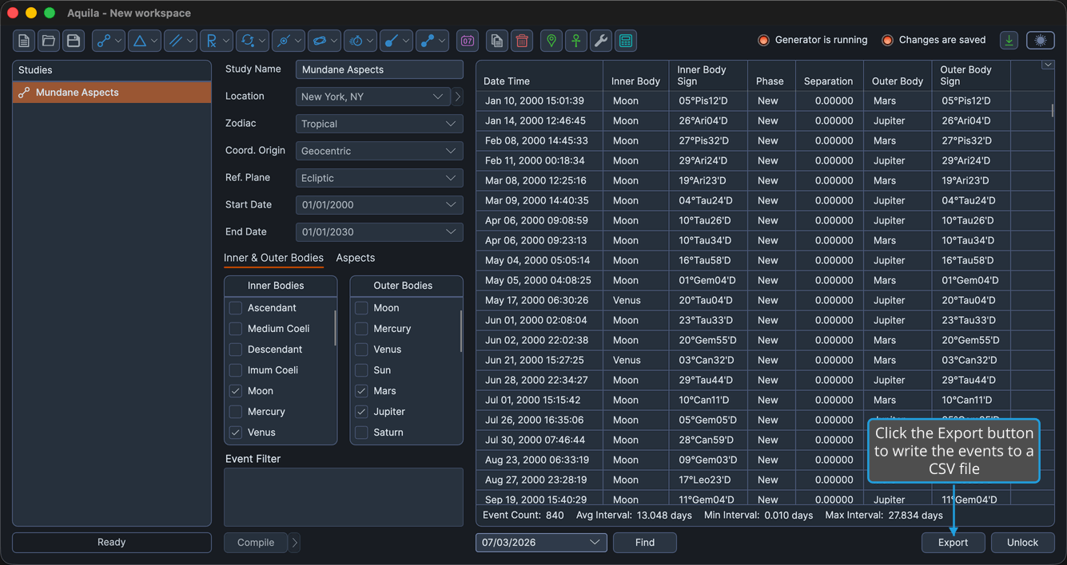The height and width of the screenshot is (565, 1067).
Task: Open dropdown arrow beside the triangle icon
Action: click(x=154, y=41)
